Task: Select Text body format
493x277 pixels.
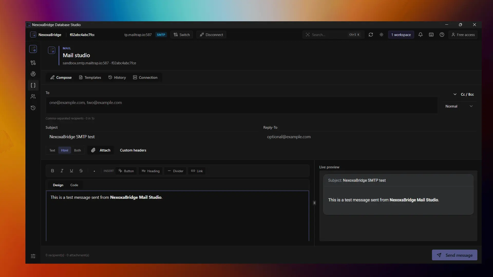Action: tap(52, 150)
